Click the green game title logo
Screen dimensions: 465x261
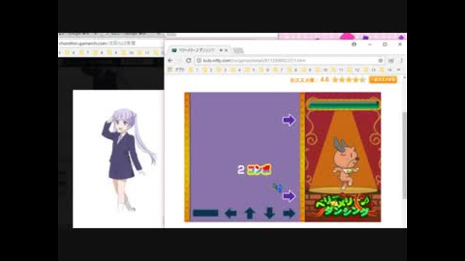343,206
